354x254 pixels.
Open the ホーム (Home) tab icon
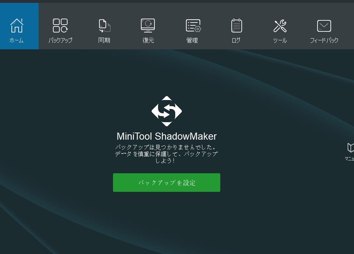(17, 25)
